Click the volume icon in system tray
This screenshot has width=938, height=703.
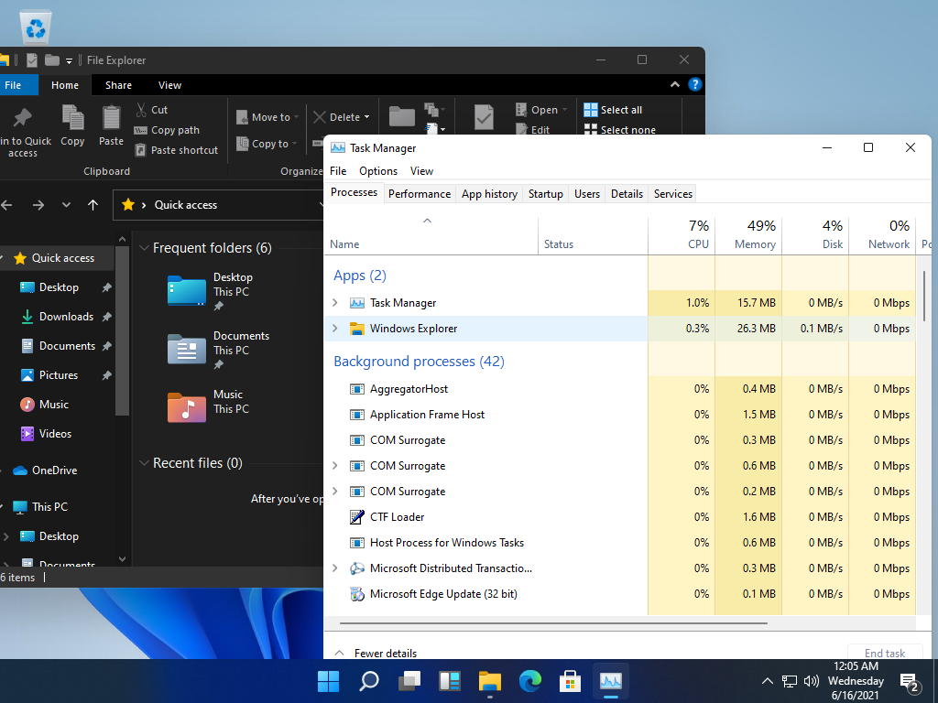(812, 681)
